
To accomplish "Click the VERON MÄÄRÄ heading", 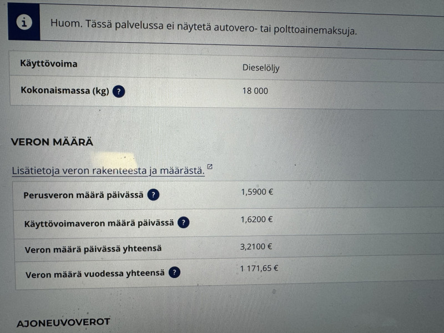I will pos(52,142).
